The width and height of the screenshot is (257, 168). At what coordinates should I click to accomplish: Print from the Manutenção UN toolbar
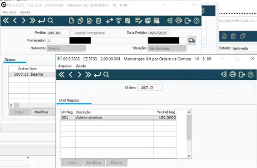(x=233, y=74)
